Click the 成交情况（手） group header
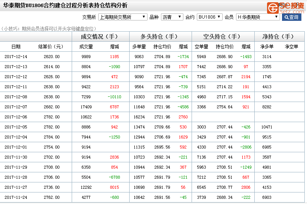Viewport: 307px width, 204px height. pyautogui.click(x=100, y=36)
